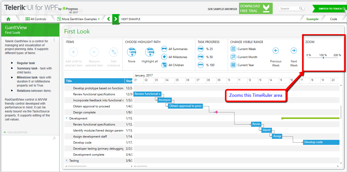Click the zoom slider thumb
The width and height of the screenshot is (347, 172).
323,58
